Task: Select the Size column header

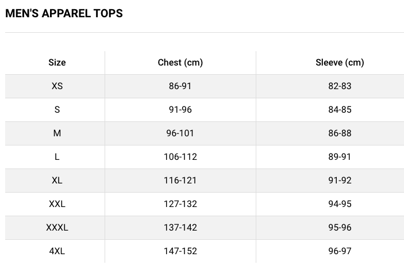Action: coord(57,63)
